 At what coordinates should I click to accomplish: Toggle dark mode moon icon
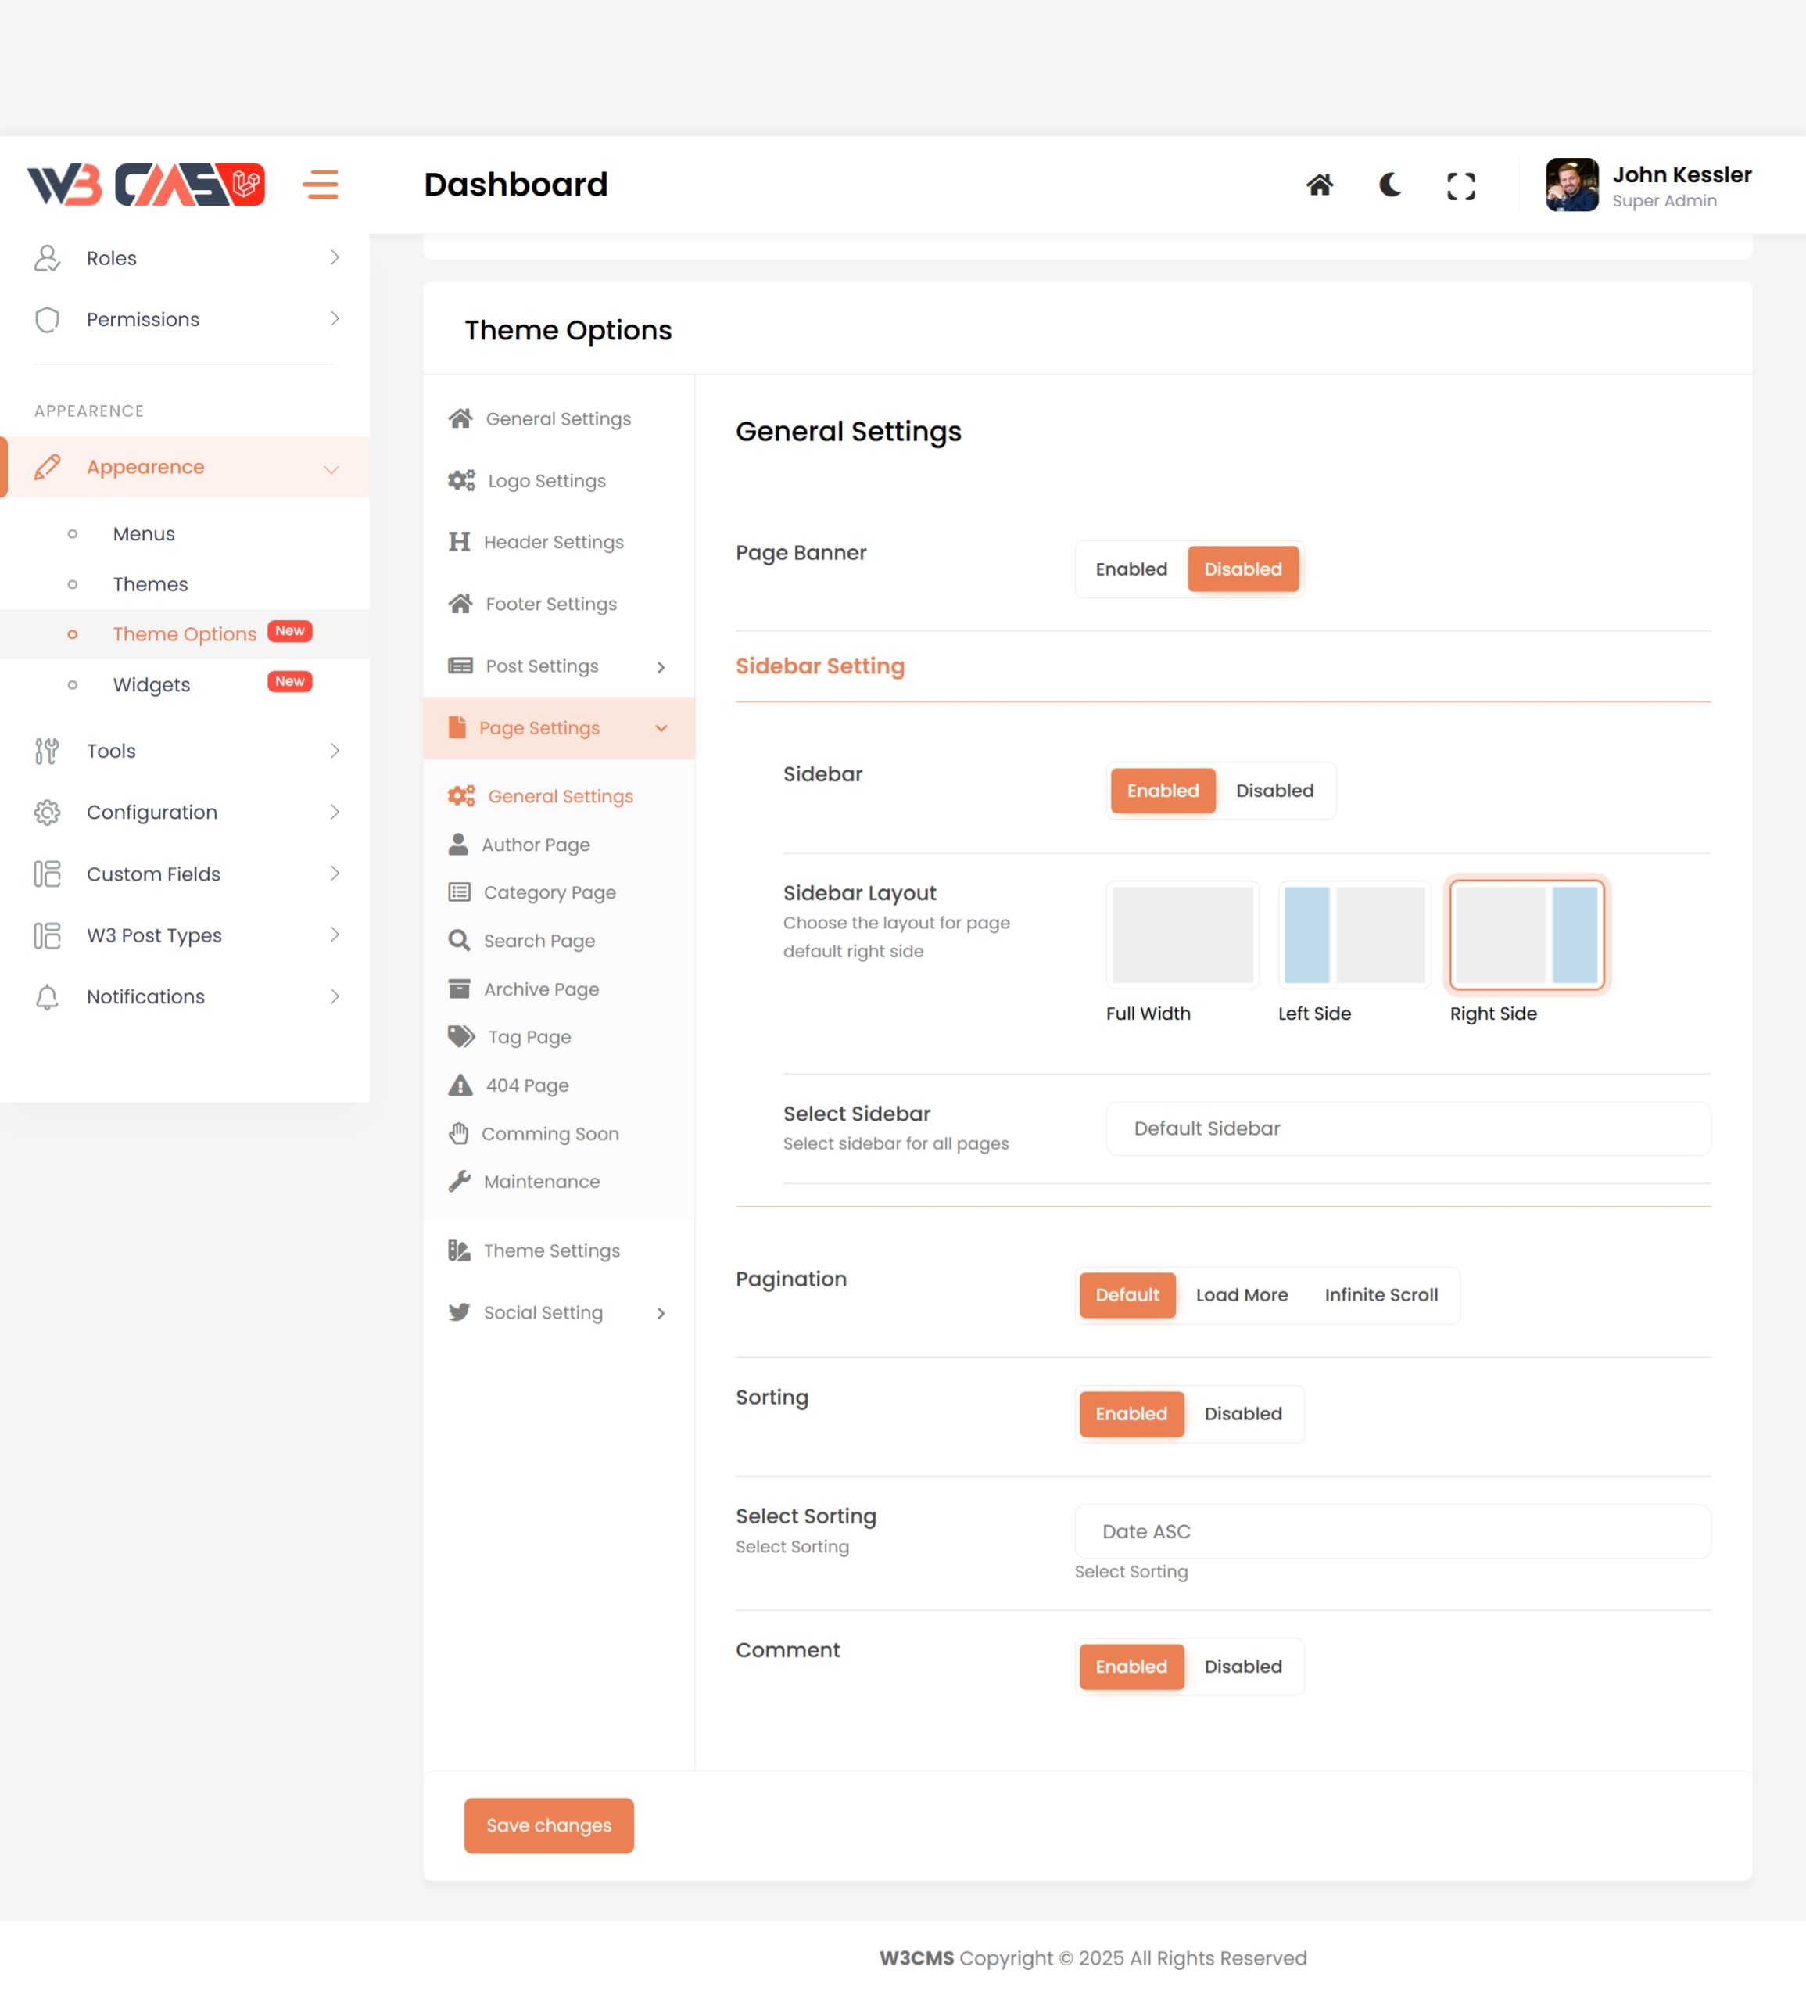[x=1389, y=185]
